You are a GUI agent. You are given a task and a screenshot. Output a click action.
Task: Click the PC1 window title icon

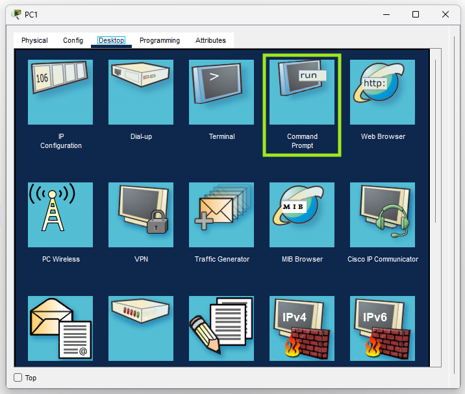click(x=16, y=14)
